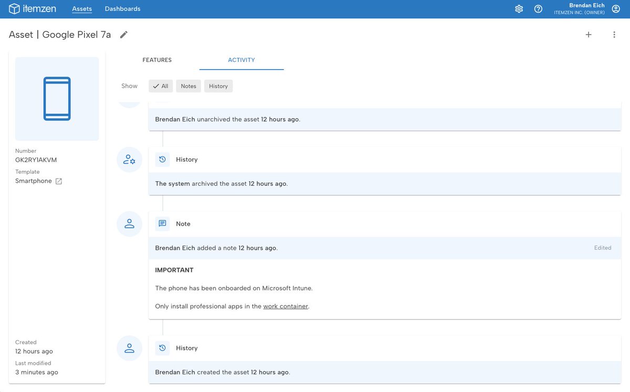
Task: Click text 'Brendan Eich unarchived the asset'
Action: pos(207,119)
